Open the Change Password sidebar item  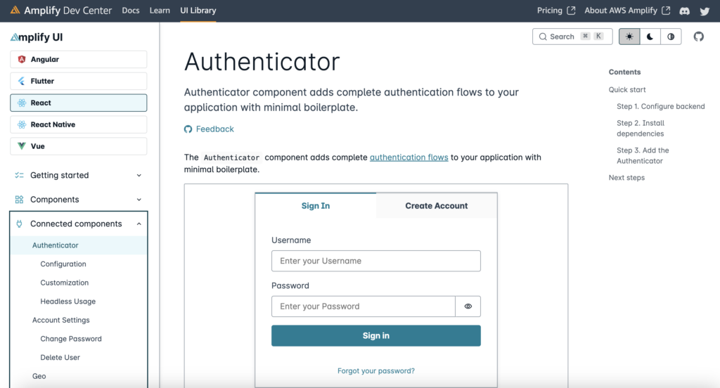pos(71,339)
